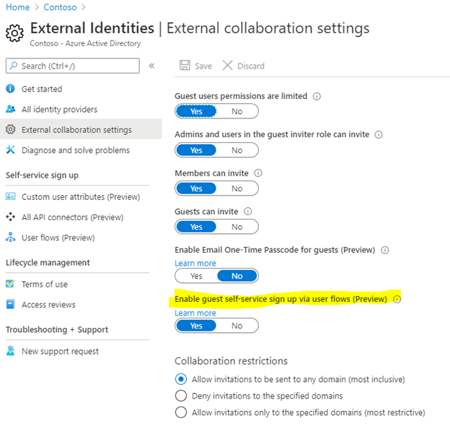Click the Get started info icon
Image resolution: width=450 pixels, height=439 pixels.
[x=10, y=89]
